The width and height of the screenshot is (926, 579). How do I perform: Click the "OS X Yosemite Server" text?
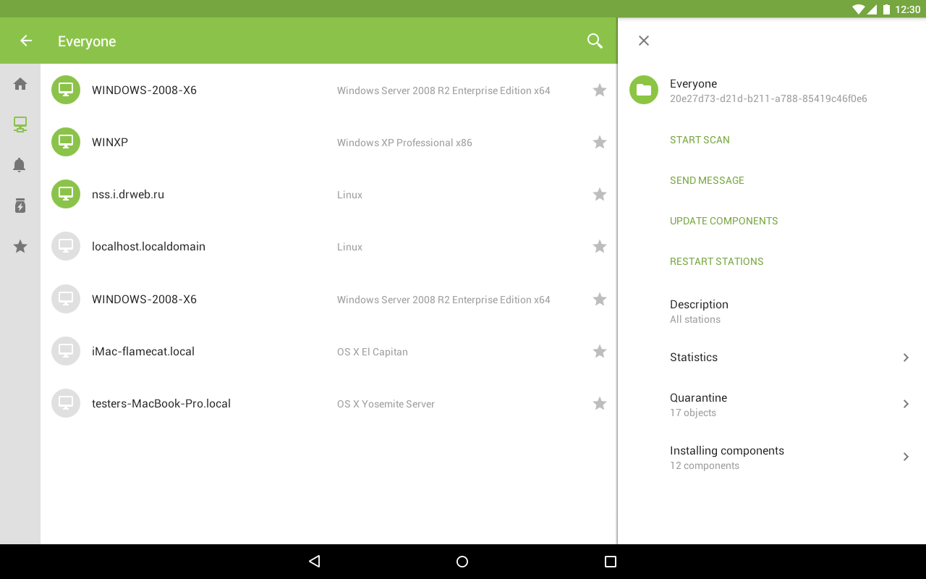tap(386, 404)
